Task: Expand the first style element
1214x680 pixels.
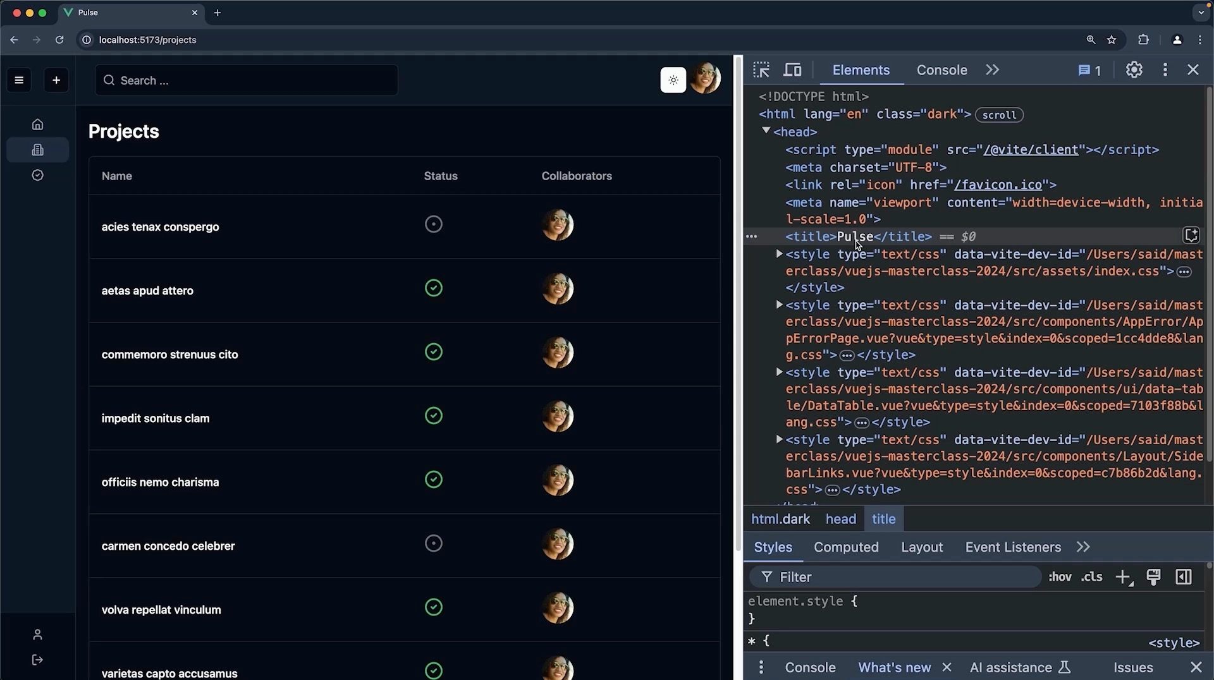Action: click(778, 254)
